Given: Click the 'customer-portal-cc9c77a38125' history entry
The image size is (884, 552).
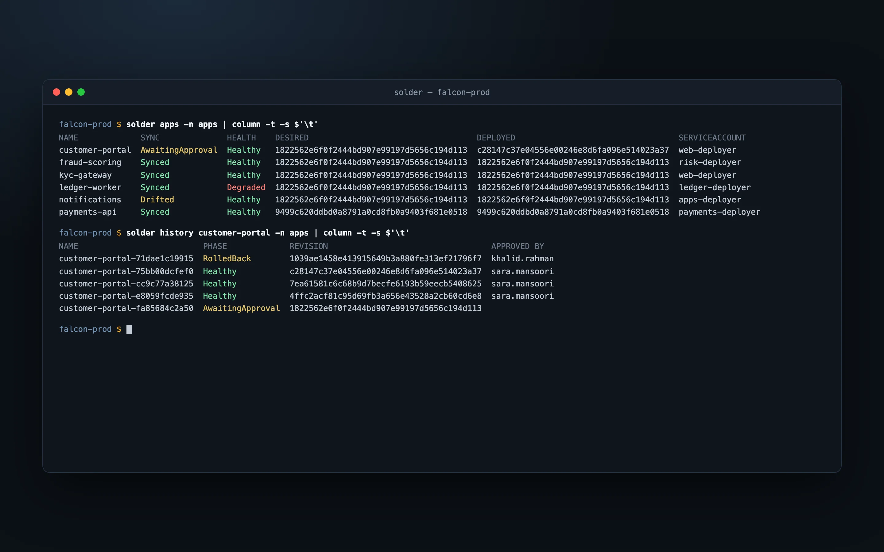Looking at the screenshot, I should point(126,284).
